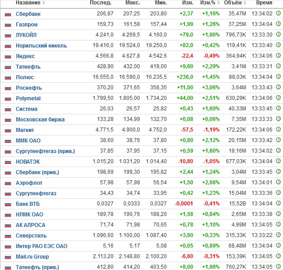Click the clock icon in the Аэрофлот row
This screenshot has width=283, height=270.
tap(279, 182)
